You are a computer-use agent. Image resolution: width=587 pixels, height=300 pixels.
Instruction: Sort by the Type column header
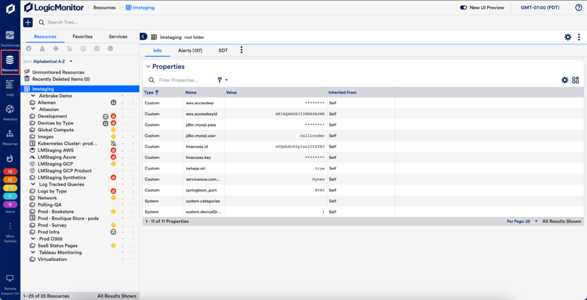[x=151, y=92]
